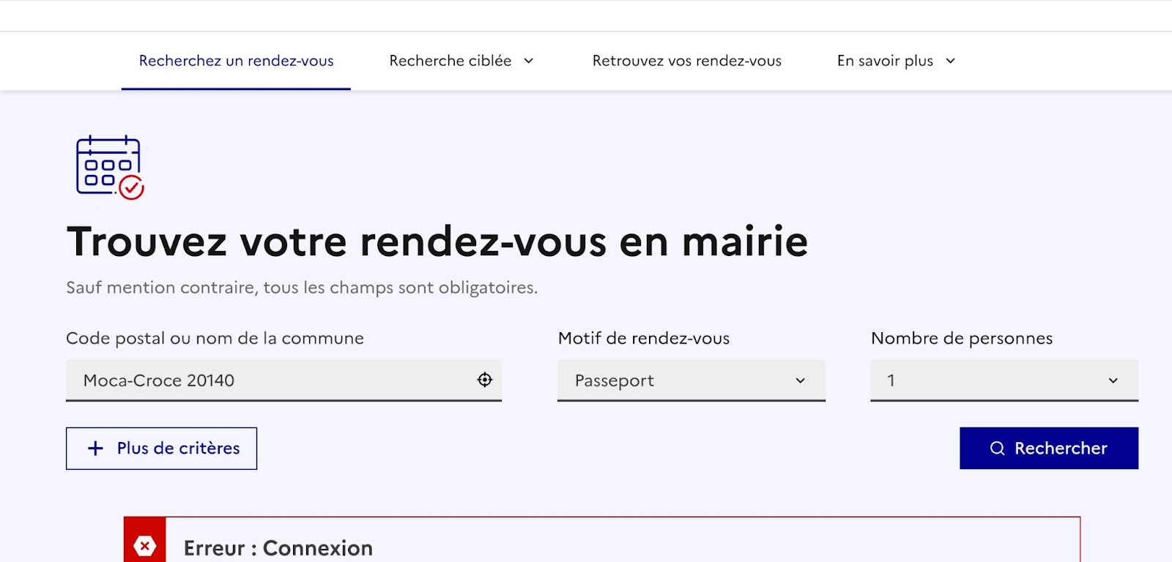
Task: Open the Nombre de personnes dropdown
Action: click(x=1004, y=381)
